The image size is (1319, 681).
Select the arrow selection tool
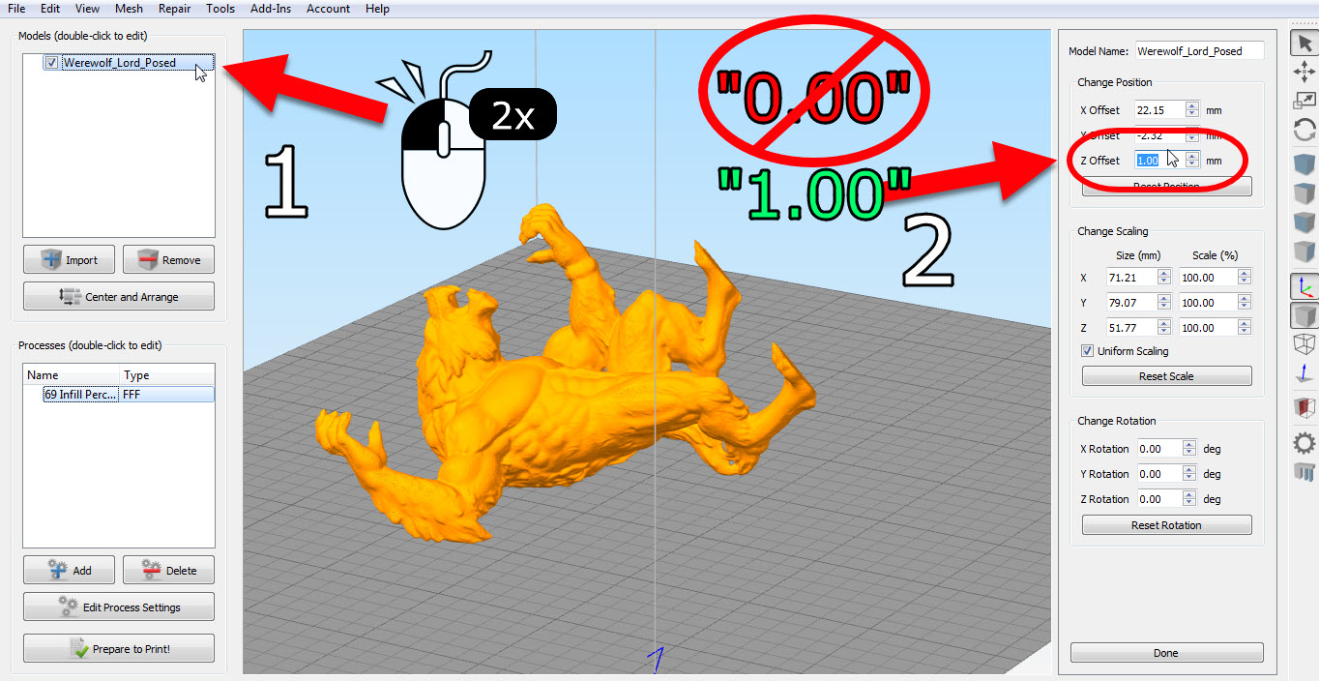click(x=1304, y=44)
